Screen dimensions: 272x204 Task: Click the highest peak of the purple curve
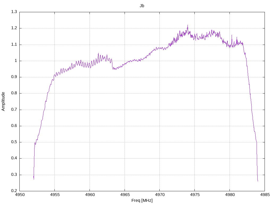[188, 25]
